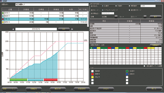Click the CSV出力 button
The image size is (164, 93).
tap(106, 89)
